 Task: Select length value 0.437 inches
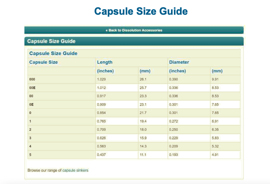101,155
